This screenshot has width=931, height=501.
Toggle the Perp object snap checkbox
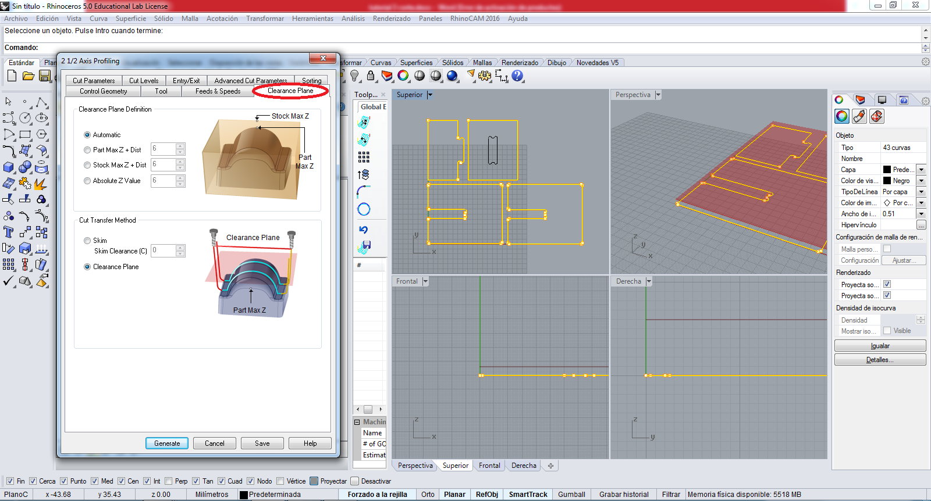(169, 481)
